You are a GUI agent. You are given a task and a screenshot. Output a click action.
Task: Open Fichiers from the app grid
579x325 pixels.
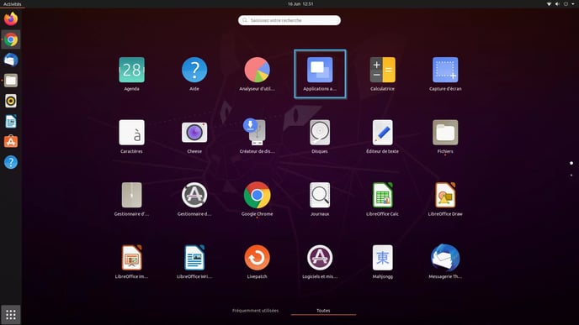[x=445, y=133]
